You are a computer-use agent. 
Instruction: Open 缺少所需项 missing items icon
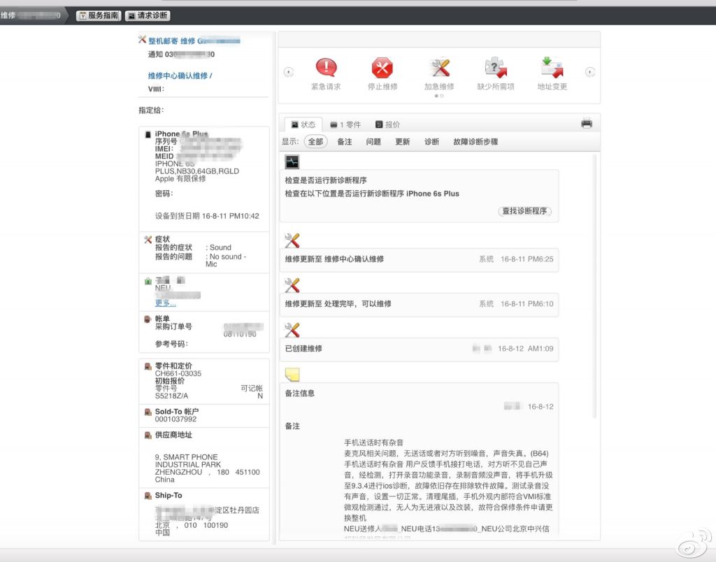point(495,69)
